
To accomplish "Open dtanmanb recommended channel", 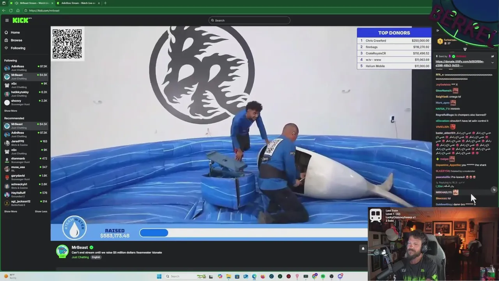I will [x=25, y=160].
